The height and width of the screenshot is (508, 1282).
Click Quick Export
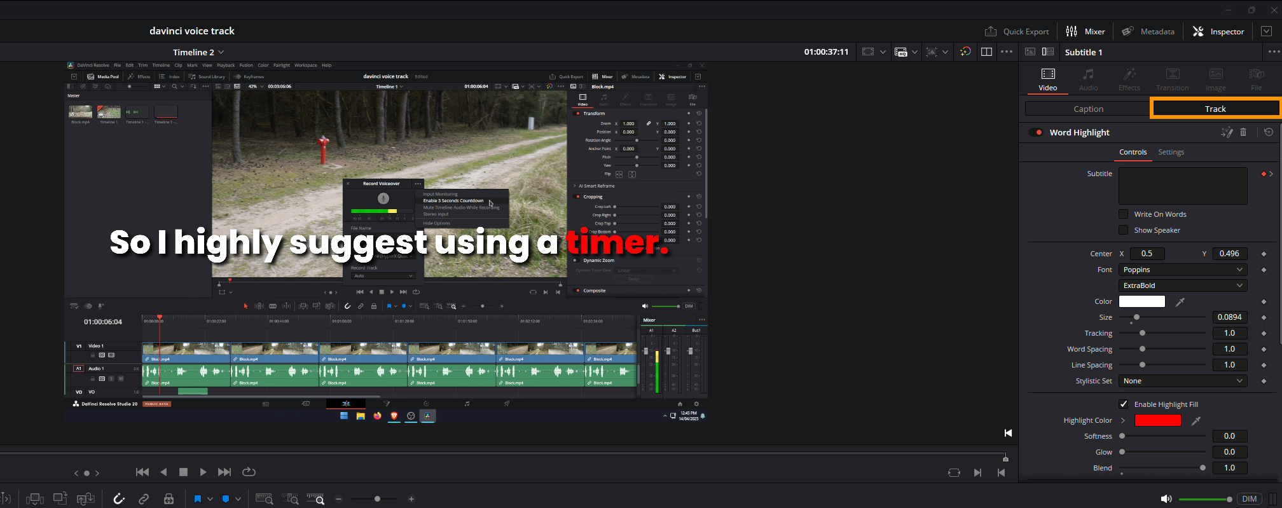(1016, 31)
